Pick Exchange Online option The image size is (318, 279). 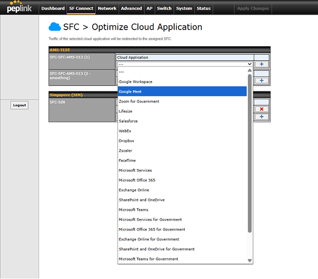(x=182, y=190)
